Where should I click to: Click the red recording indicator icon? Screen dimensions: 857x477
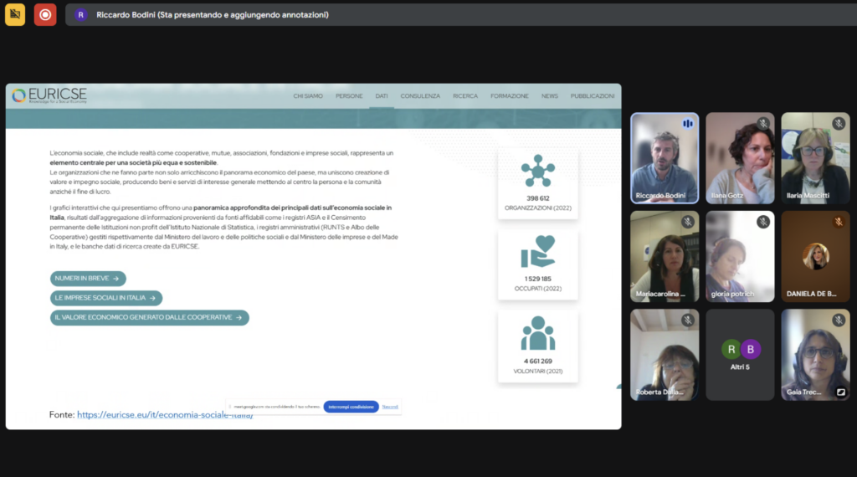[45, 14]
